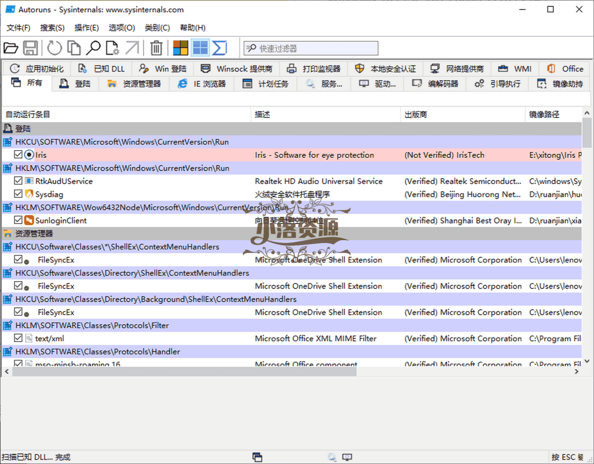Toggle the blue Windows logo filter icon

200,48
